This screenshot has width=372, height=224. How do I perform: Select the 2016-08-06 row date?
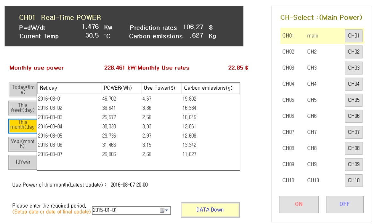click(x=50, y=145)
